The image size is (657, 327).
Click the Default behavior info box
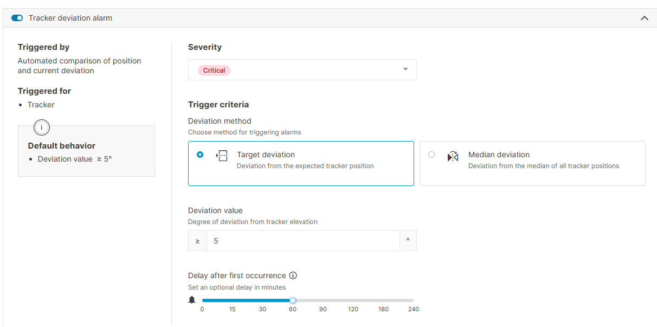click(x=86, y=151)
